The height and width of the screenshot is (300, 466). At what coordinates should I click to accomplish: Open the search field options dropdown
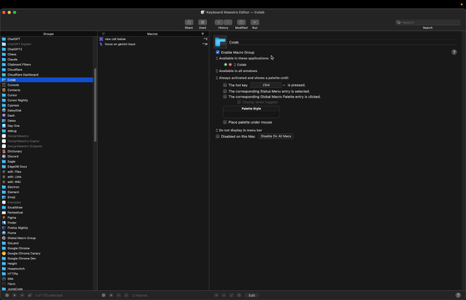(x=398, y=23)
